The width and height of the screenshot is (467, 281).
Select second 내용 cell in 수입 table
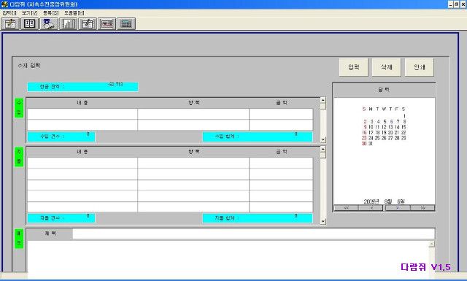click(82, 125)
